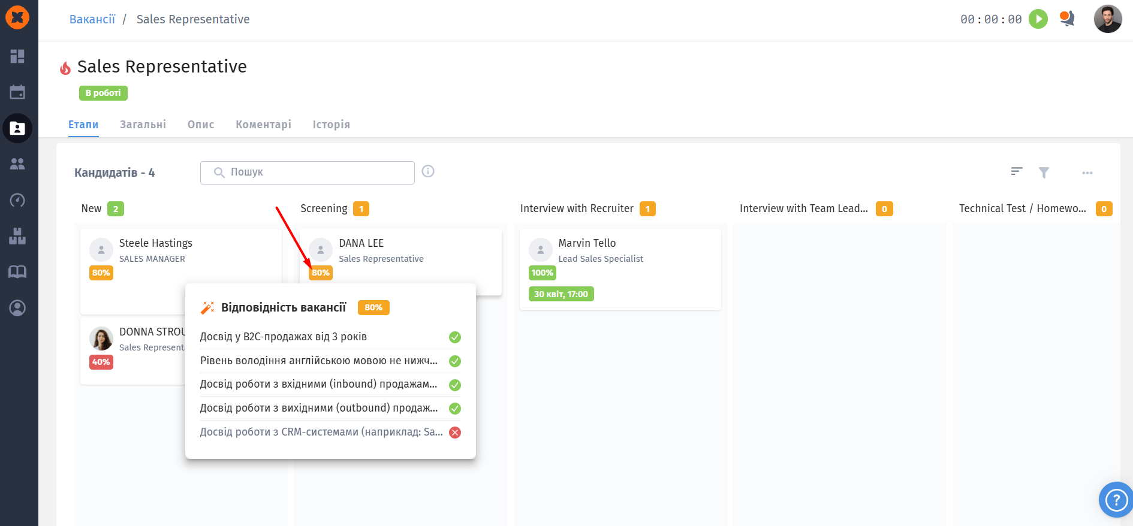Start the timer with the green play button
The image size is (1133, 526).
click(x=1038, y=19)
